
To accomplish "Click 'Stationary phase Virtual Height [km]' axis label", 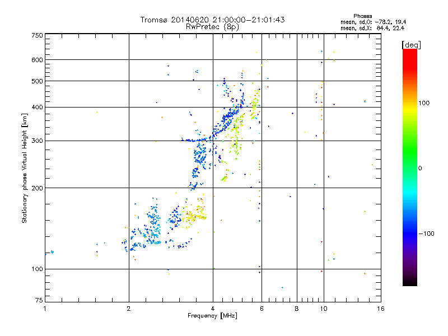I will tap(25, 168).
